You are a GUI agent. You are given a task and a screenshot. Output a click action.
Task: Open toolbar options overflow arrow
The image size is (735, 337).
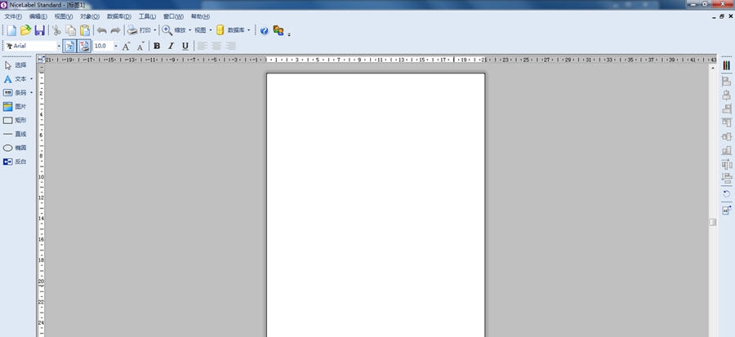point(289,34)
